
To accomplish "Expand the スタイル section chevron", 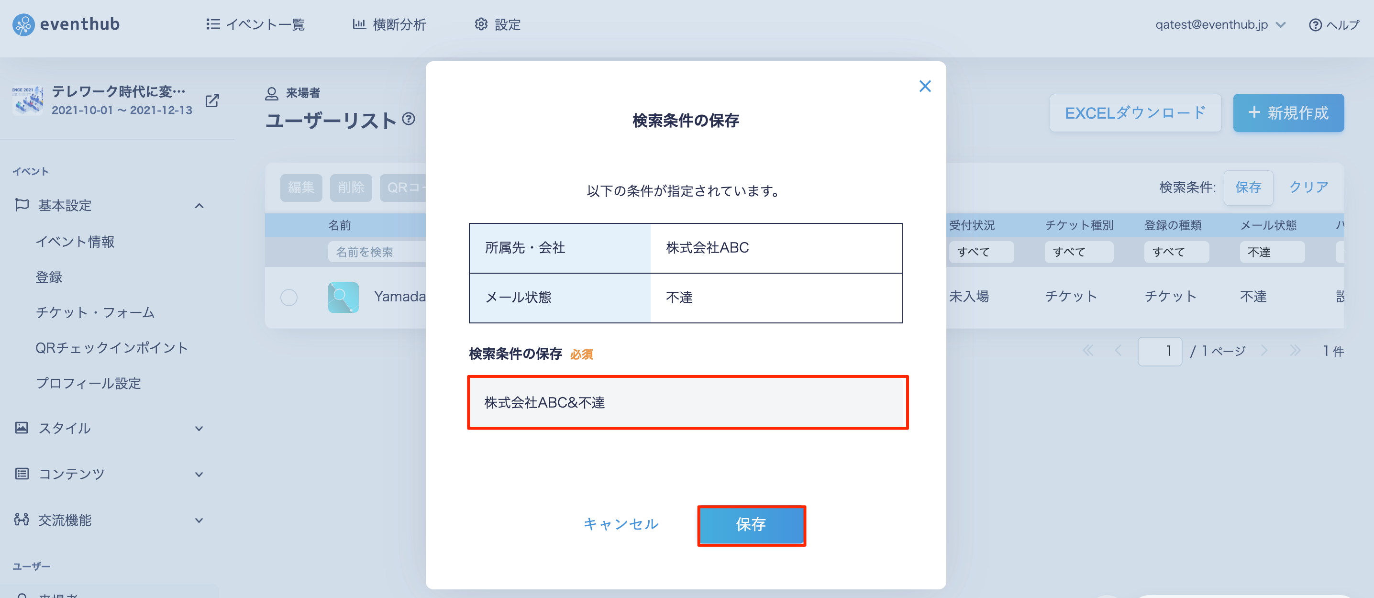I will (x=199, y=428).
